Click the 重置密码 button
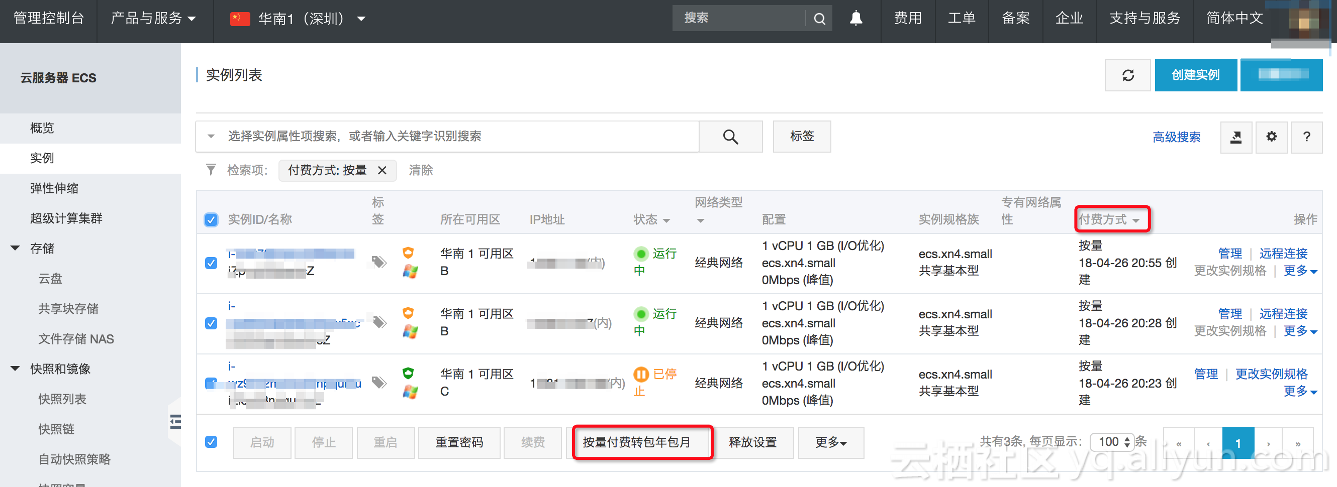 point(459,442)
